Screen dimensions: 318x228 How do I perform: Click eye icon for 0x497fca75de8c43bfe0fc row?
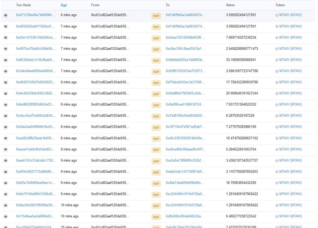pos(6,49)
